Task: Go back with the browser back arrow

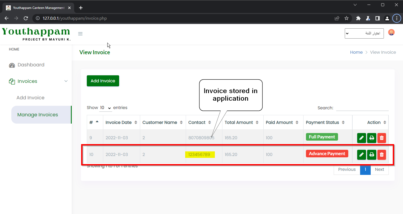Action: (7, 18)
